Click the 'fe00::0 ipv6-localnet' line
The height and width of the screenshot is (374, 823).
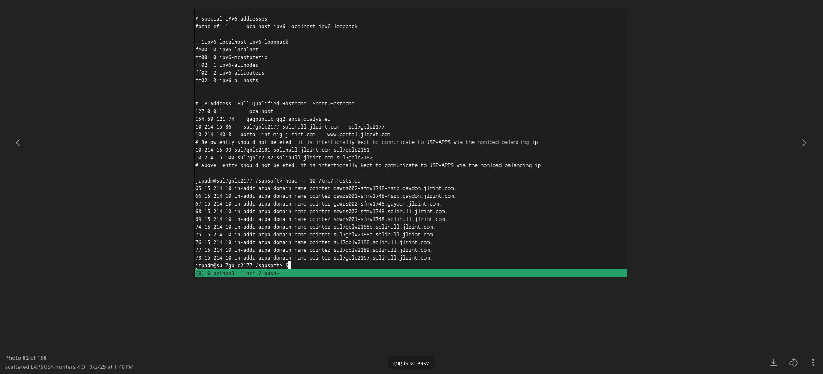[x=227, y=50]
